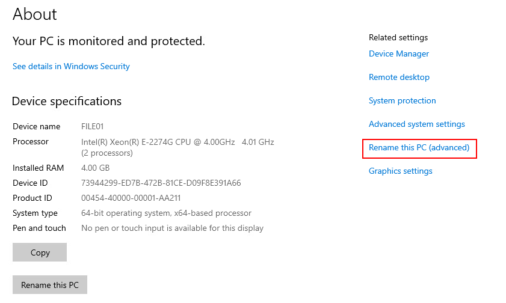Open Graphics settings link
Viewport: 506px width, 303px height.
(401, 171)
